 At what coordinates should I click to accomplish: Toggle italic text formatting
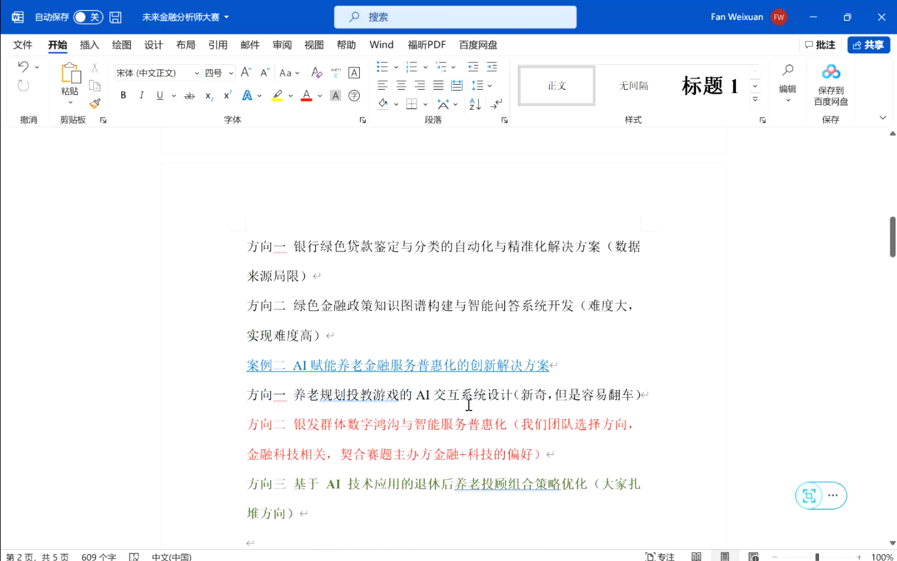[x=142, y=95]
